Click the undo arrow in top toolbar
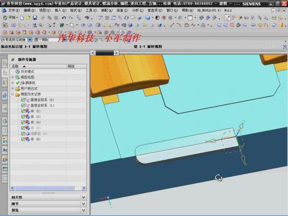Screen dimensions: 288x216 (63, 17)
